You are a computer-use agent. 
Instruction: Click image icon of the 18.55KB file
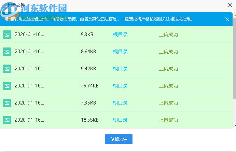pyautogui.click(x=7, y=120)
